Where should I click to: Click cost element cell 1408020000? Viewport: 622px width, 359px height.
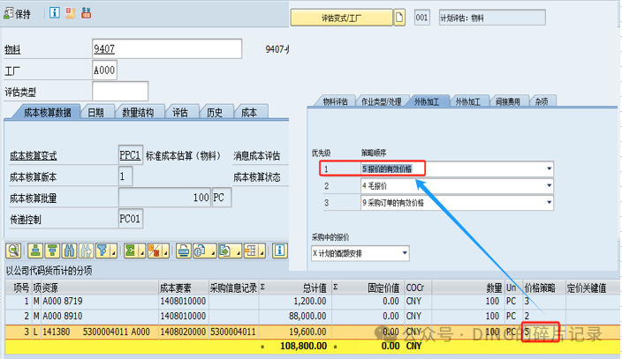point(183,332)
